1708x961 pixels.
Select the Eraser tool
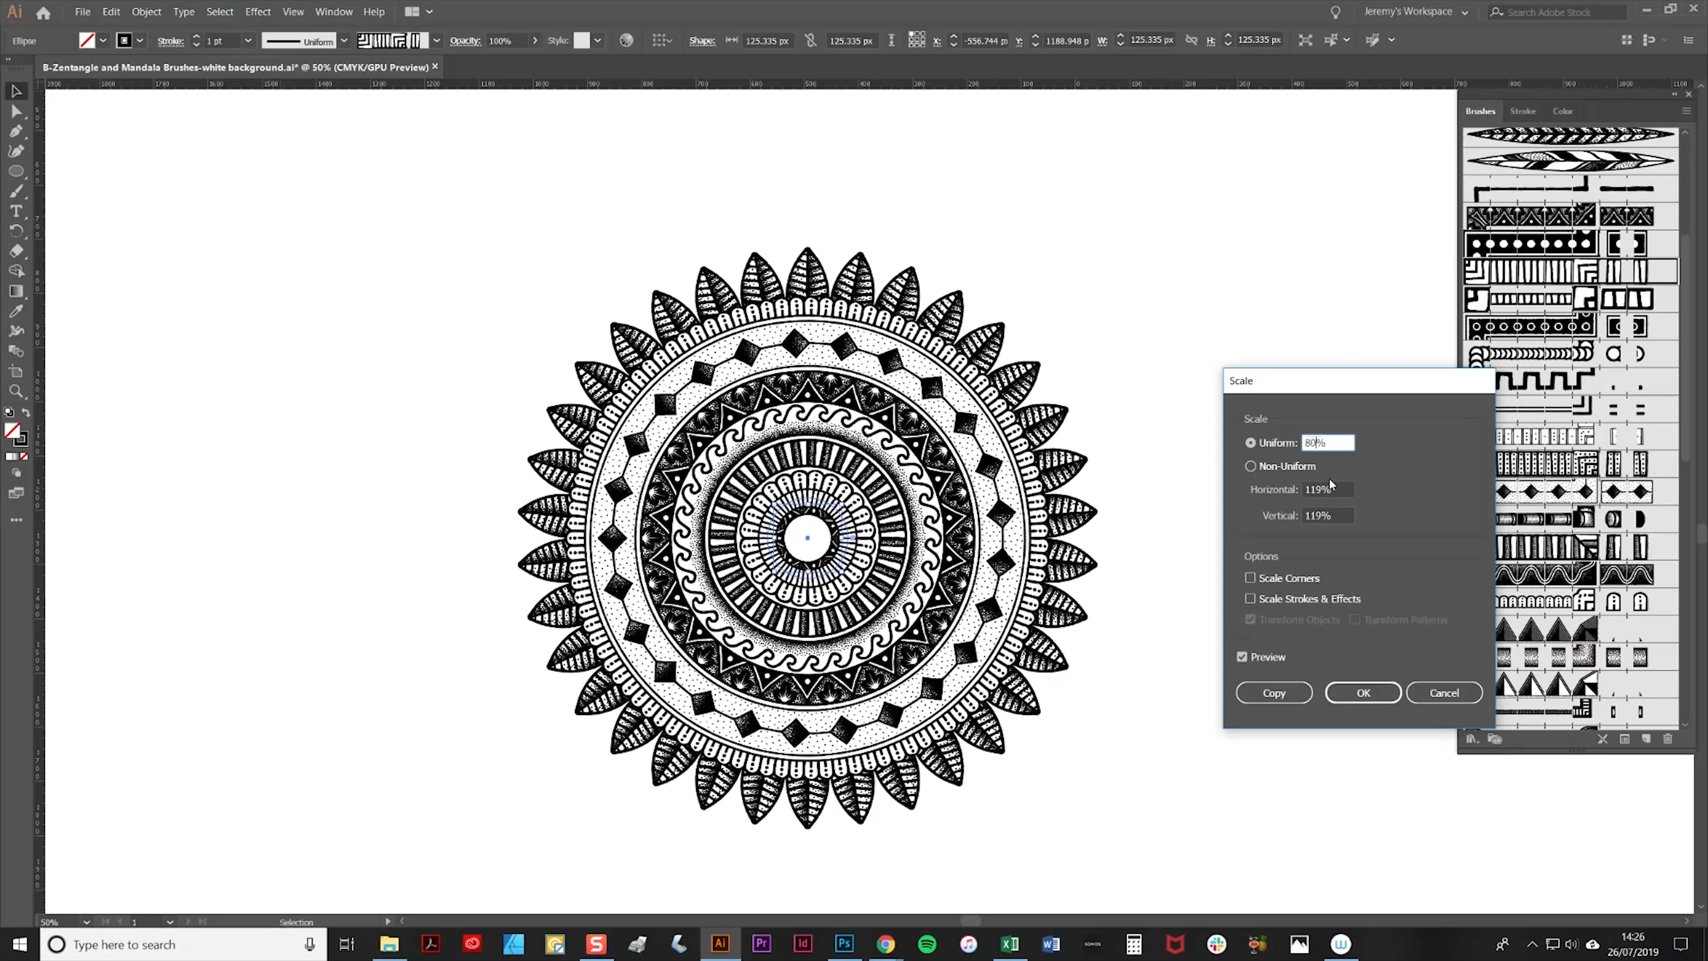click(x=16, y=251)
